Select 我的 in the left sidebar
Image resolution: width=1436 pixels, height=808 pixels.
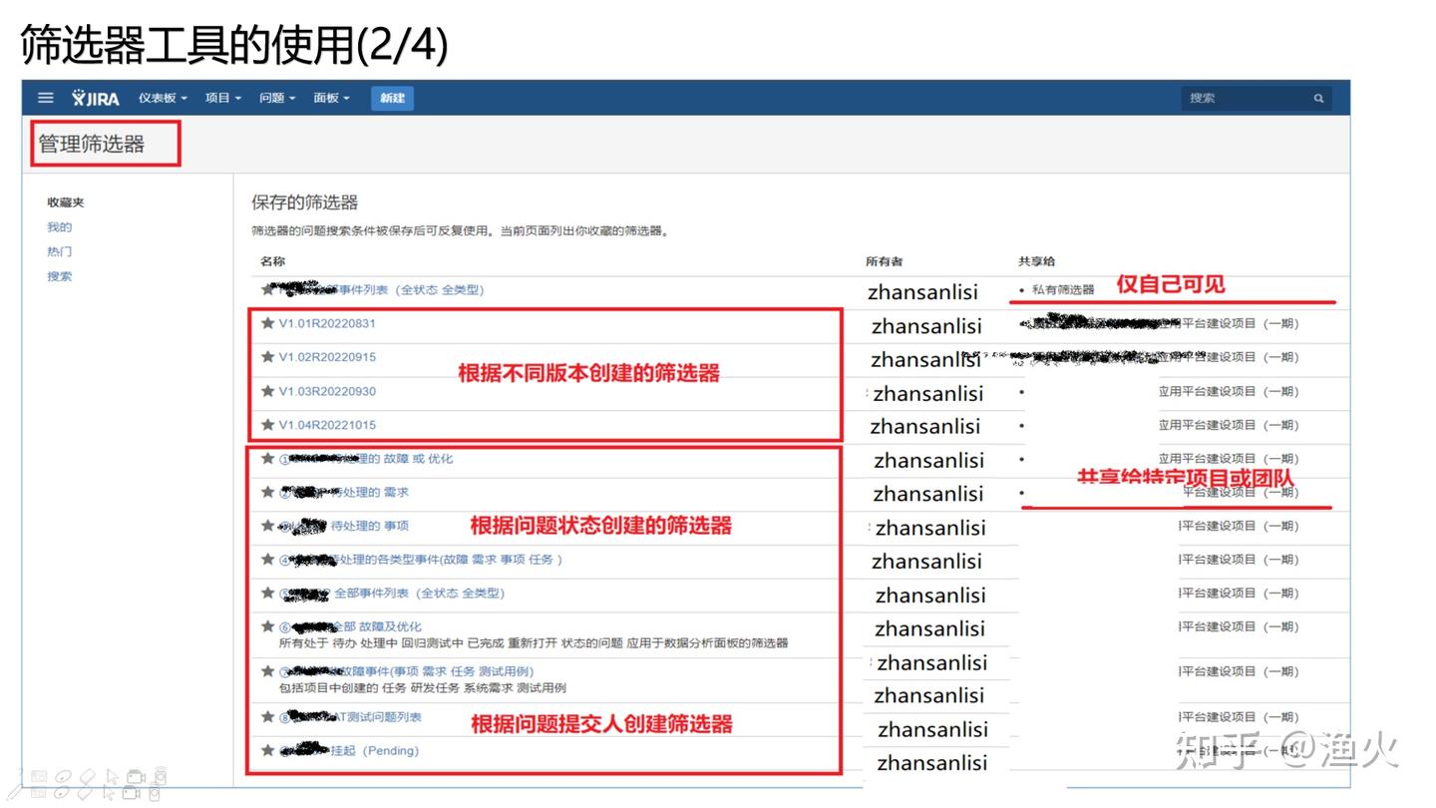click(x=60, y=227)
